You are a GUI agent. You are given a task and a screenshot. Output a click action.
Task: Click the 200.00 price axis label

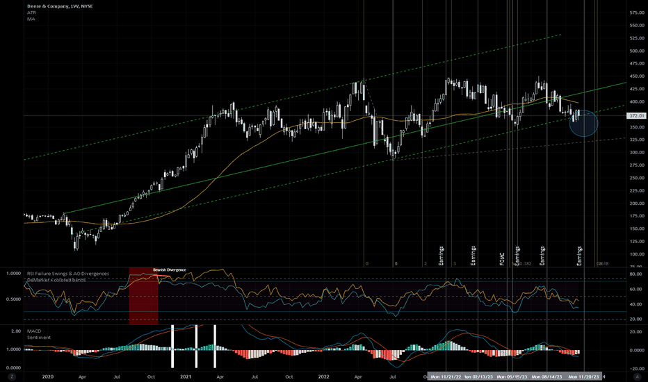[637, 204]
